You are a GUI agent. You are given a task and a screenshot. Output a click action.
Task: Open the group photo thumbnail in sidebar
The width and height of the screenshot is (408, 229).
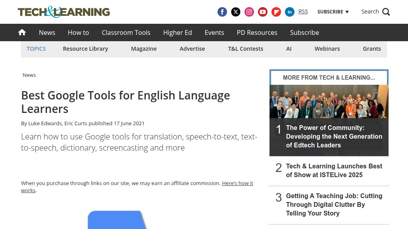click(329, 101)
